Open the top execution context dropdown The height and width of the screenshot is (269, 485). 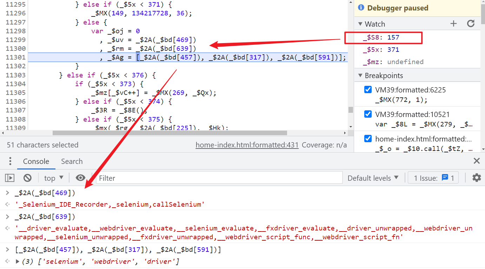pyautogui.click(x=54, y=178)
